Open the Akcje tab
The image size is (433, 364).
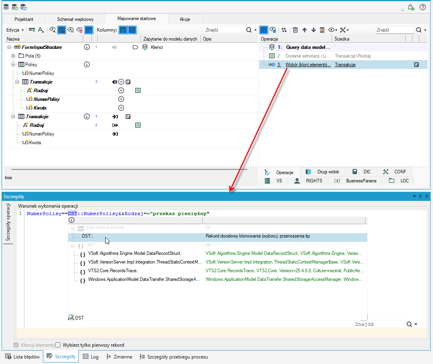(185, 19)
